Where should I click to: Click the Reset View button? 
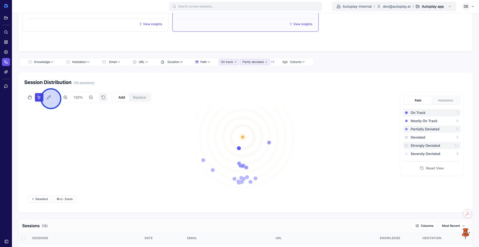click(x=432, y=168)
